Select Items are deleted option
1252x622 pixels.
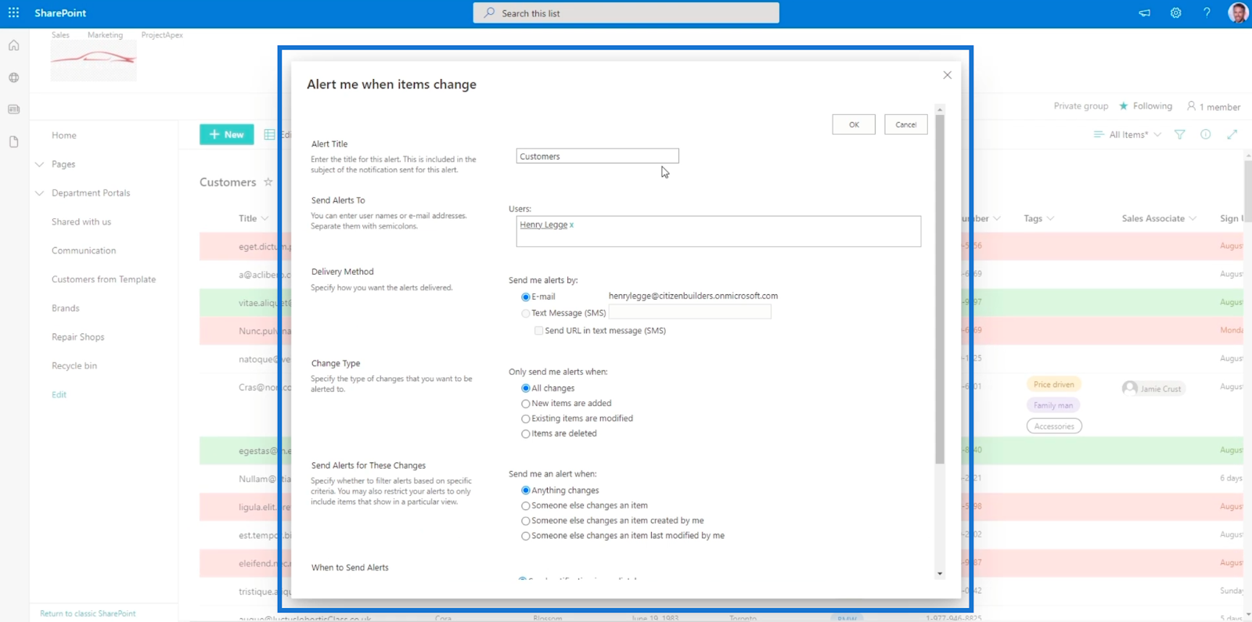tap(525, 434)
